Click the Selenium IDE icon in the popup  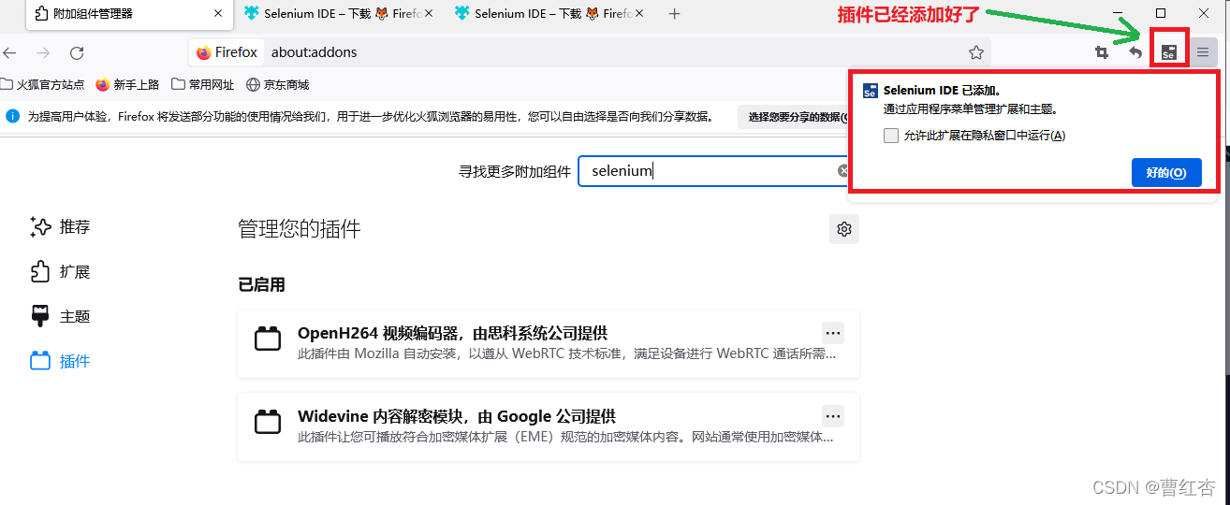tap(870, 92)
